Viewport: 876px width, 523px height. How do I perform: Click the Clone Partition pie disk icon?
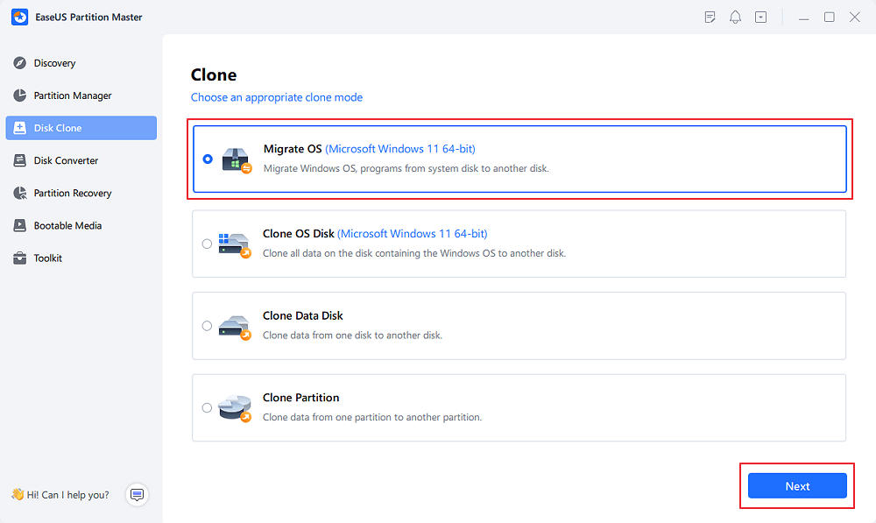point(235,408)
